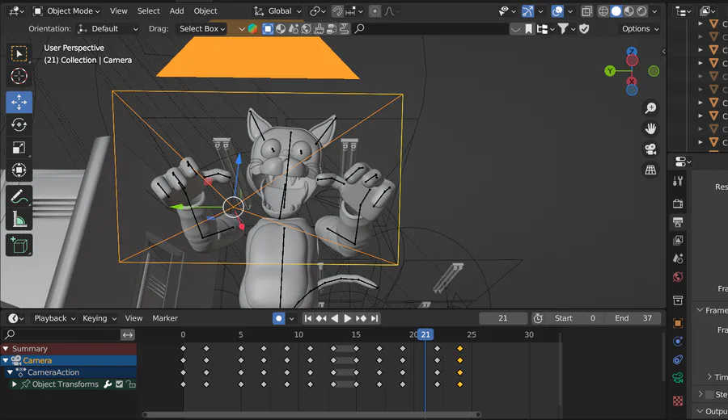This screenshot has height=420, width=728.
Task: Play animation in reverse
Action: [334, 318]
